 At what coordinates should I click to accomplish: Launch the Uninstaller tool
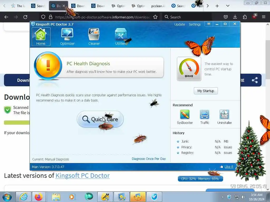[x=224, y=117]
